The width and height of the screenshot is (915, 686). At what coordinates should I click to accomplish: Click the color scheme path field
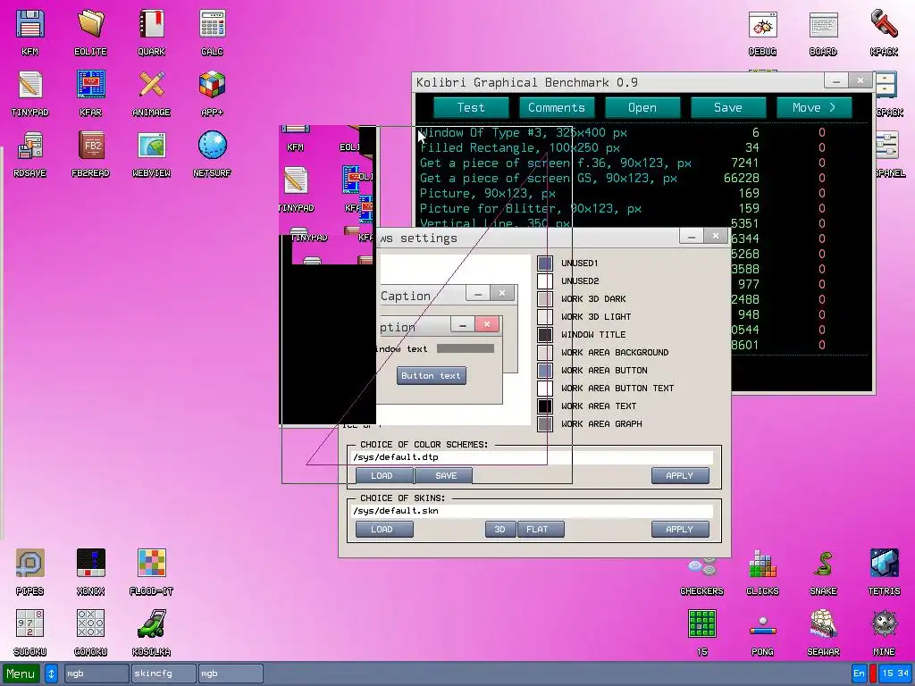point(531,457)
